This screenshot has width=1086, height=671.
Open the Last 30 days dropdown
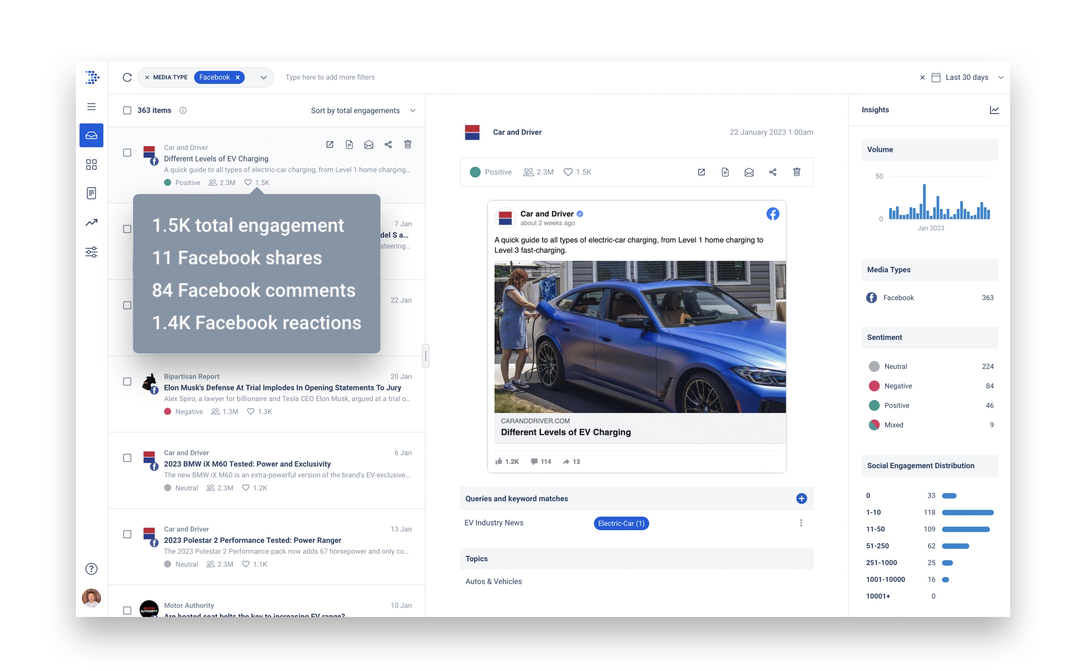point(1001,78)
